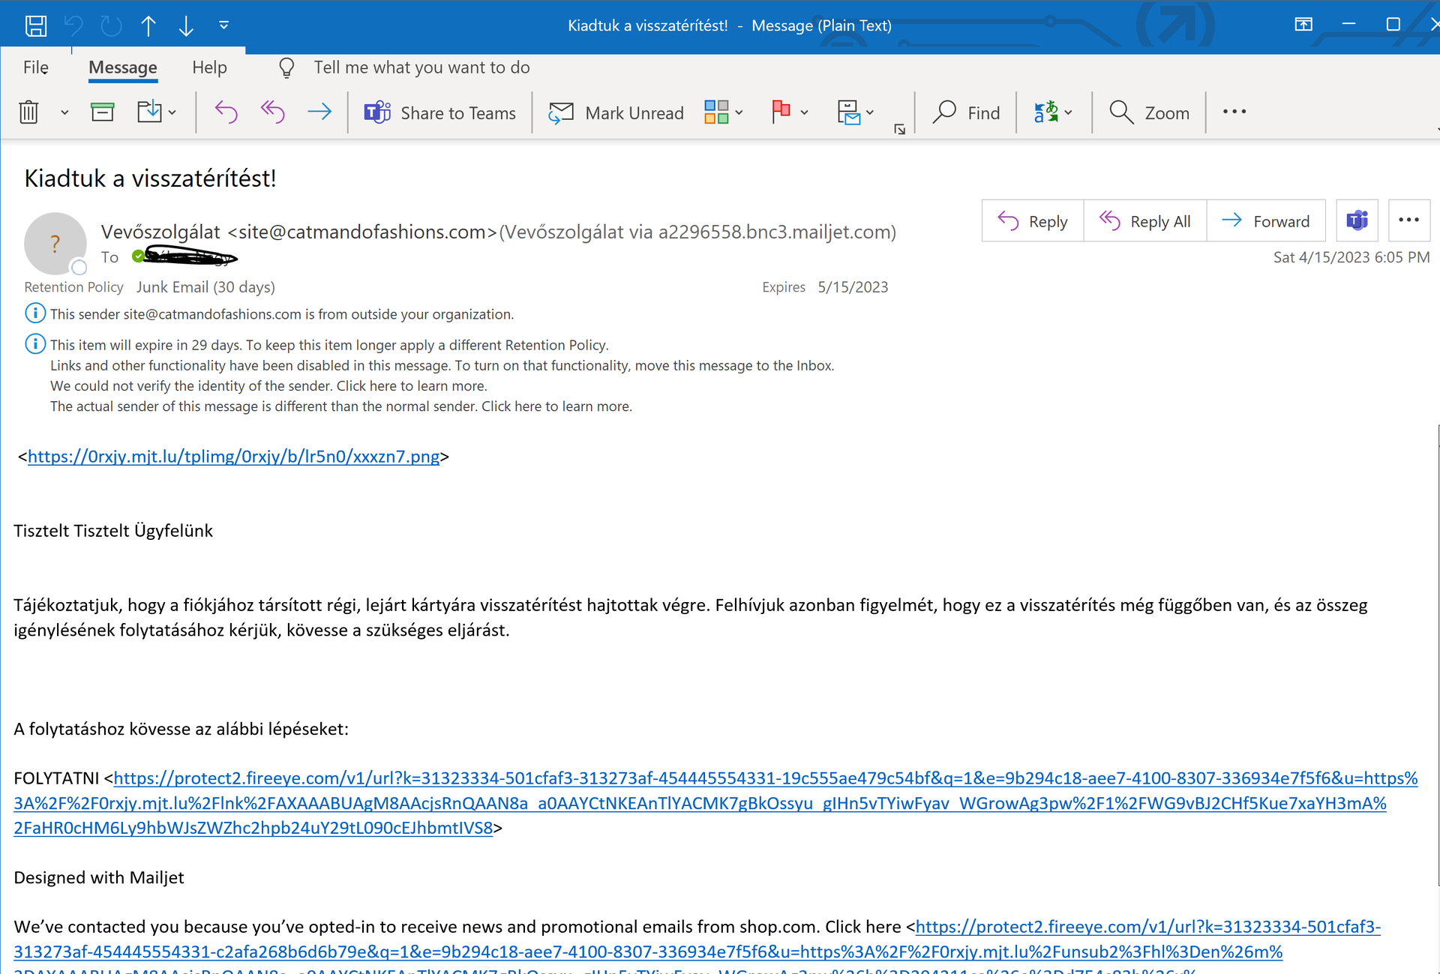
Task: Go to previous item with up arrow
Action: pyautogui.click(x=148, y=25)
